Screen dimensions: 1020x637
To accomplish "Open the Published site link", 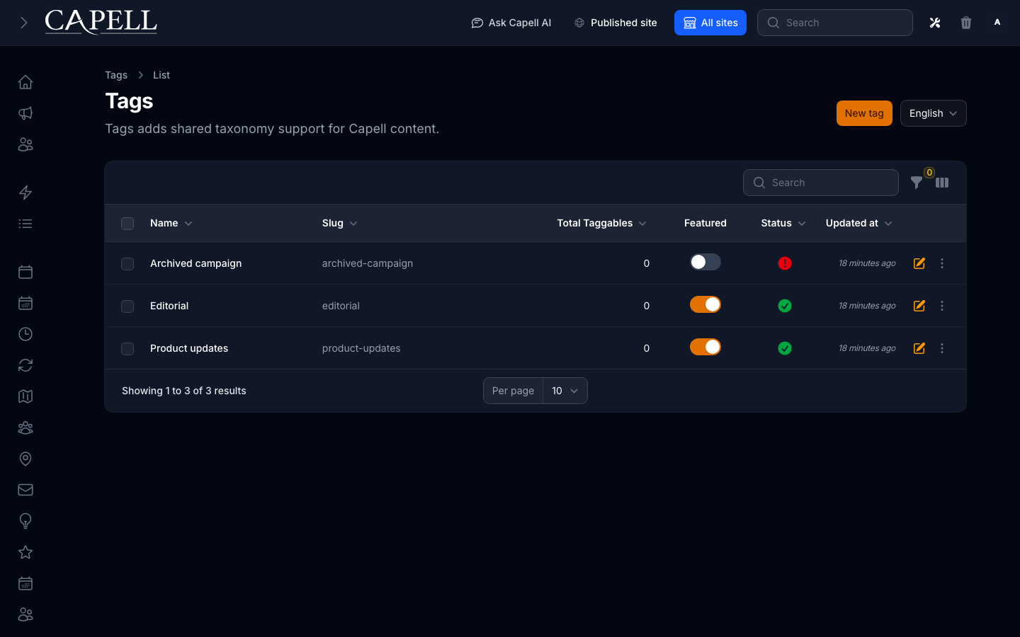I will pyautogui.click(x=616, y=23).
